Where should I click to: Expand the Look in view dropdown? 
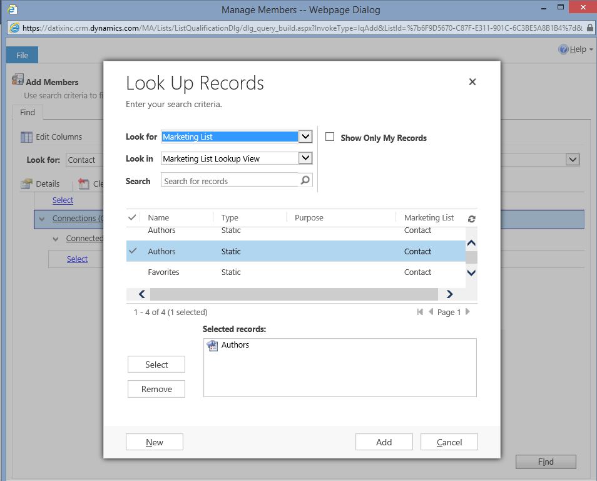click(305, 158)
